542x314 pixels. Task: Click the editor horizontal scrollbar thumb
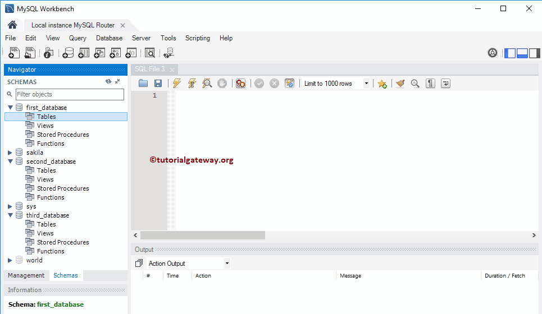pyautogui.click(x=203, y=235)
